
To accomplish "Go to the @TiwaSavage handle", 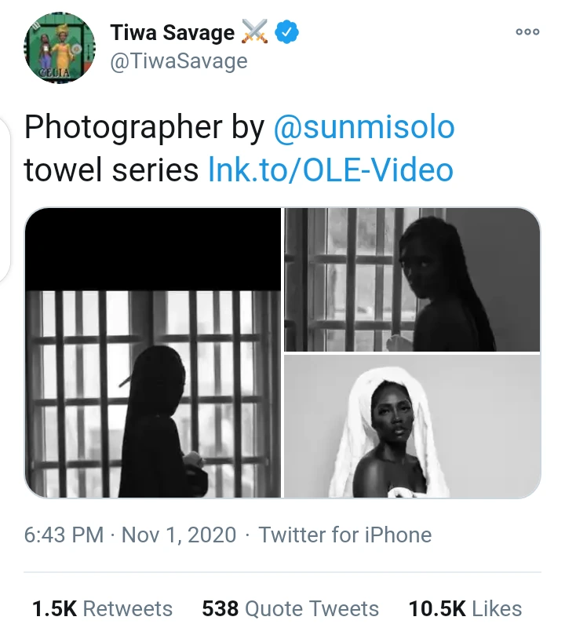I will [x=179, y=61].
